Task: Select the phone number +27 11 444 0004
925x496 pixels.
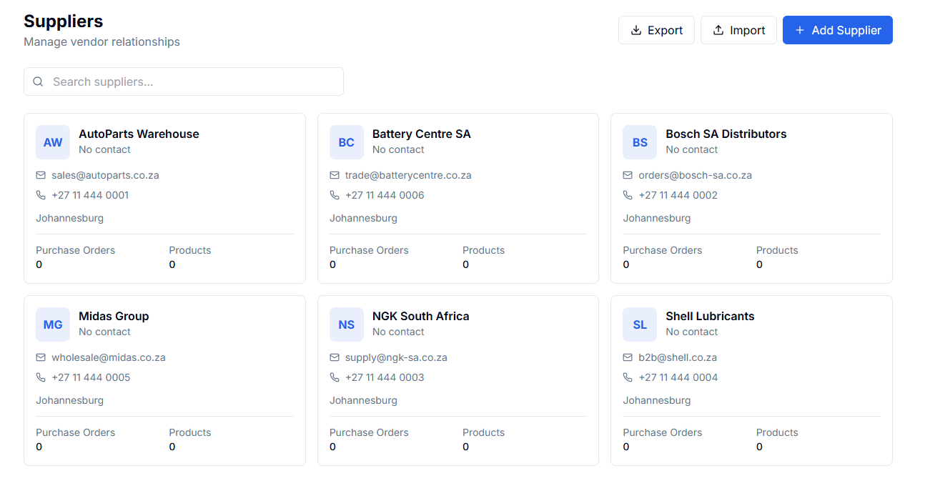Action: pos(678,377)
